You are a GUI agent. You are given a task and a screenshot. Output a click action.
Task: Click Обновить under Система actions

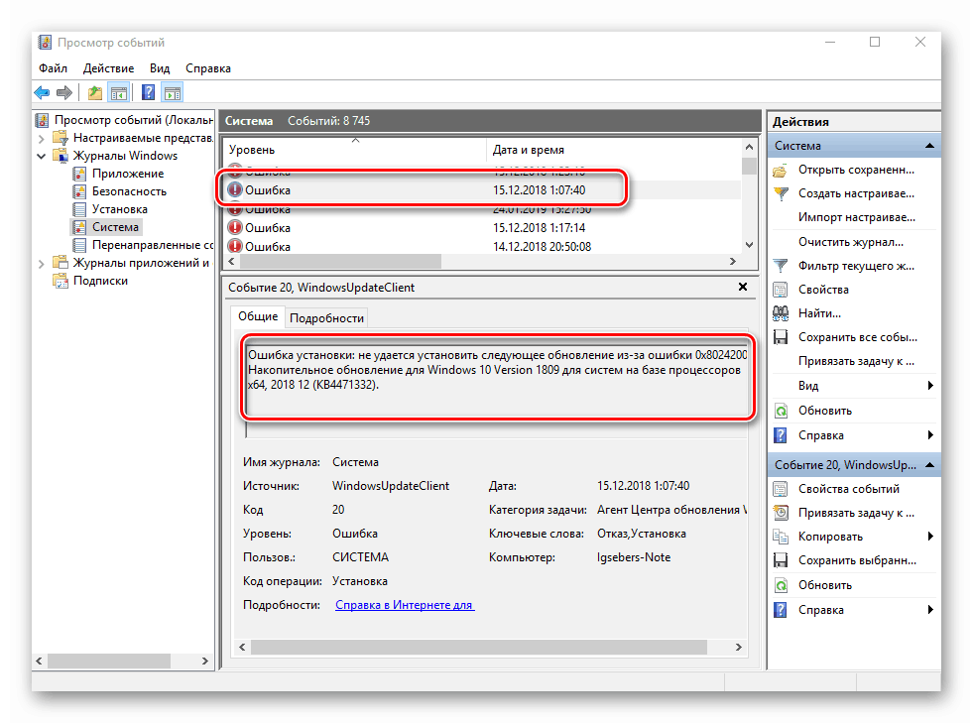click(x=824, y=411)
